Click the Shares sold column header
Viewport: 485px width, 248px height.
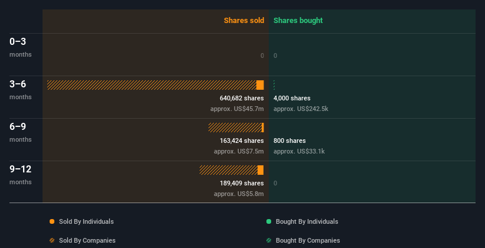(x=244, y=21)
